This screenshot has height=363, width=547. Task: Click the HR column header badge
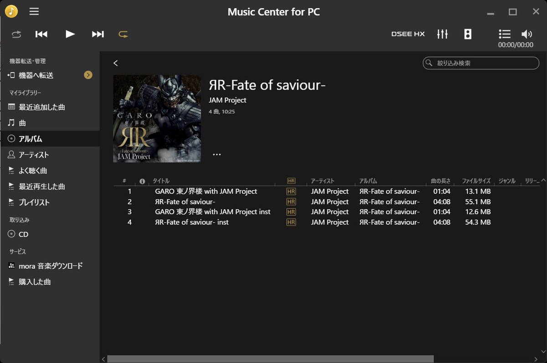(x=291, y=181)
